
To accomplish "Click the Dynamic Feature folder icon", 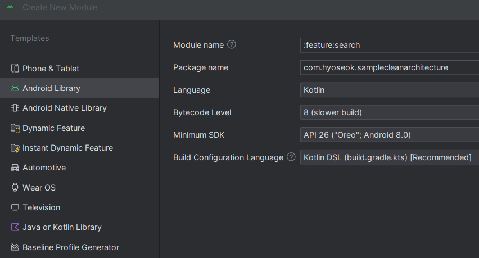I will 15,128.
